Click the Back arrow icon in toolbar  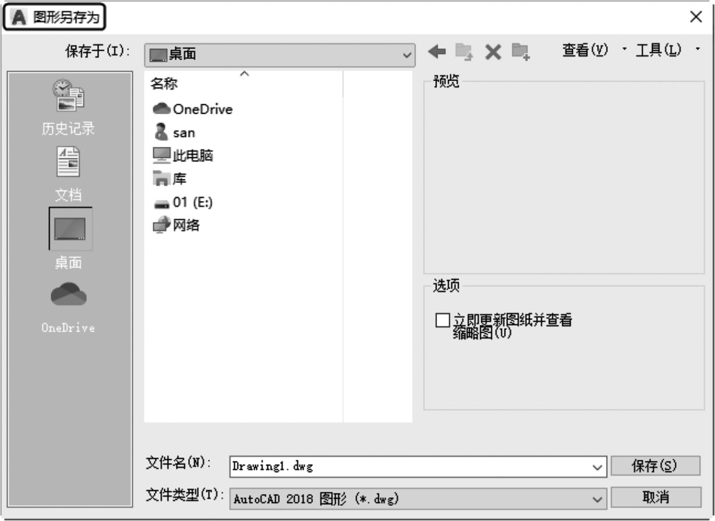[x=436, y=52]
